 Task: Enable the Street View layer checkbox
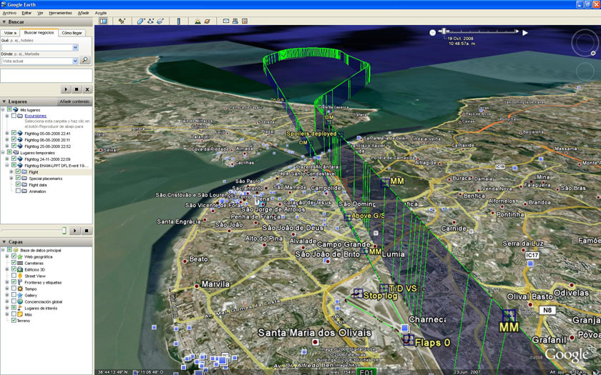14,276
